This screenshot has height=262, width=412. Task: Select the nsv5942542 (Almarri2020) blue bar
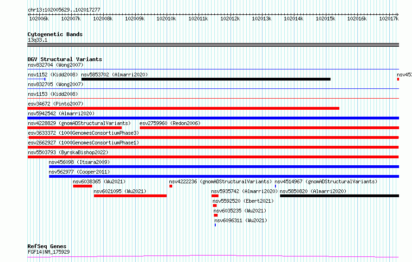(213, 118)
